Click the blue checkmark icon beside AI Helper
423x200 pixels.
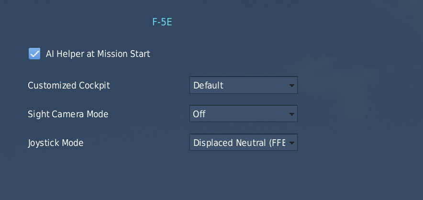[x=34, y=54]
